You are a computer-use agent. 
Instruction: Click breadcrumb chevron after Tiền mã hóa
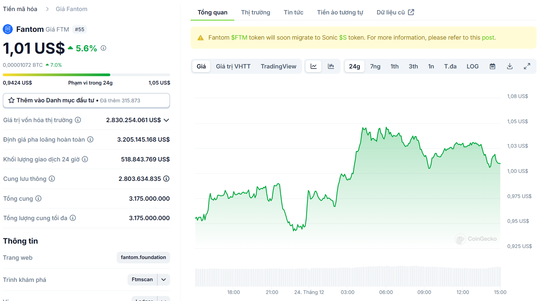pos(47,9)
